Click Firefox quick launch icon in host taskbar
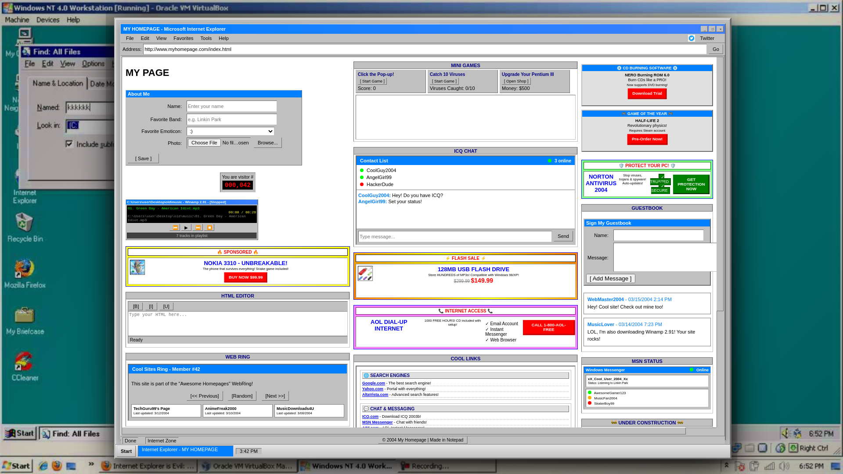This screenshot has height=474, width=843. [57, 466]
